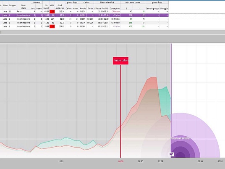The image size is (225, 169).
Task: Click the age value 68.04
Action: point(47,11)
